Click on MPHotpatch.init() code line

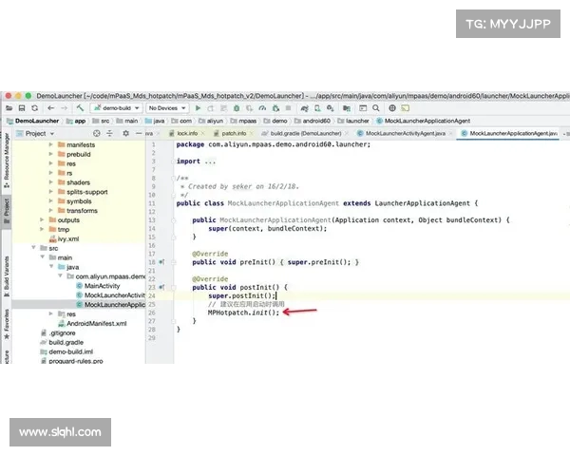pos(243,313)
